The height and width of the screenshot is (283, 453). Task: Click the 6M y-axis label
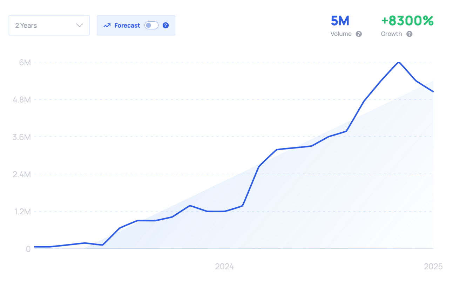tap(25, 62)
